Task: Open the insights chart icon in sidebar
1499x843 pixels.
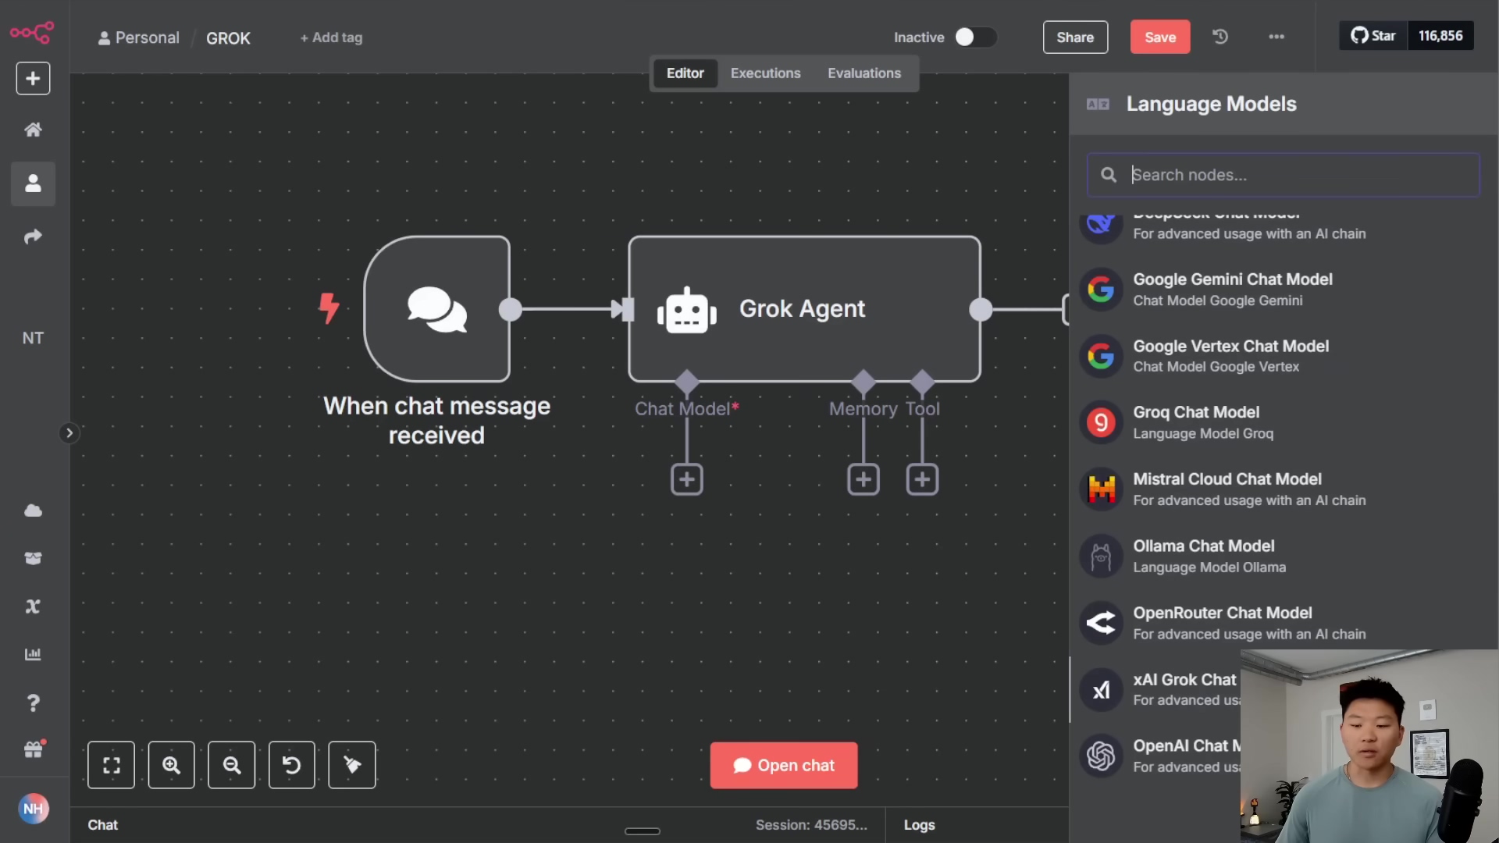Action: [33, 654]
